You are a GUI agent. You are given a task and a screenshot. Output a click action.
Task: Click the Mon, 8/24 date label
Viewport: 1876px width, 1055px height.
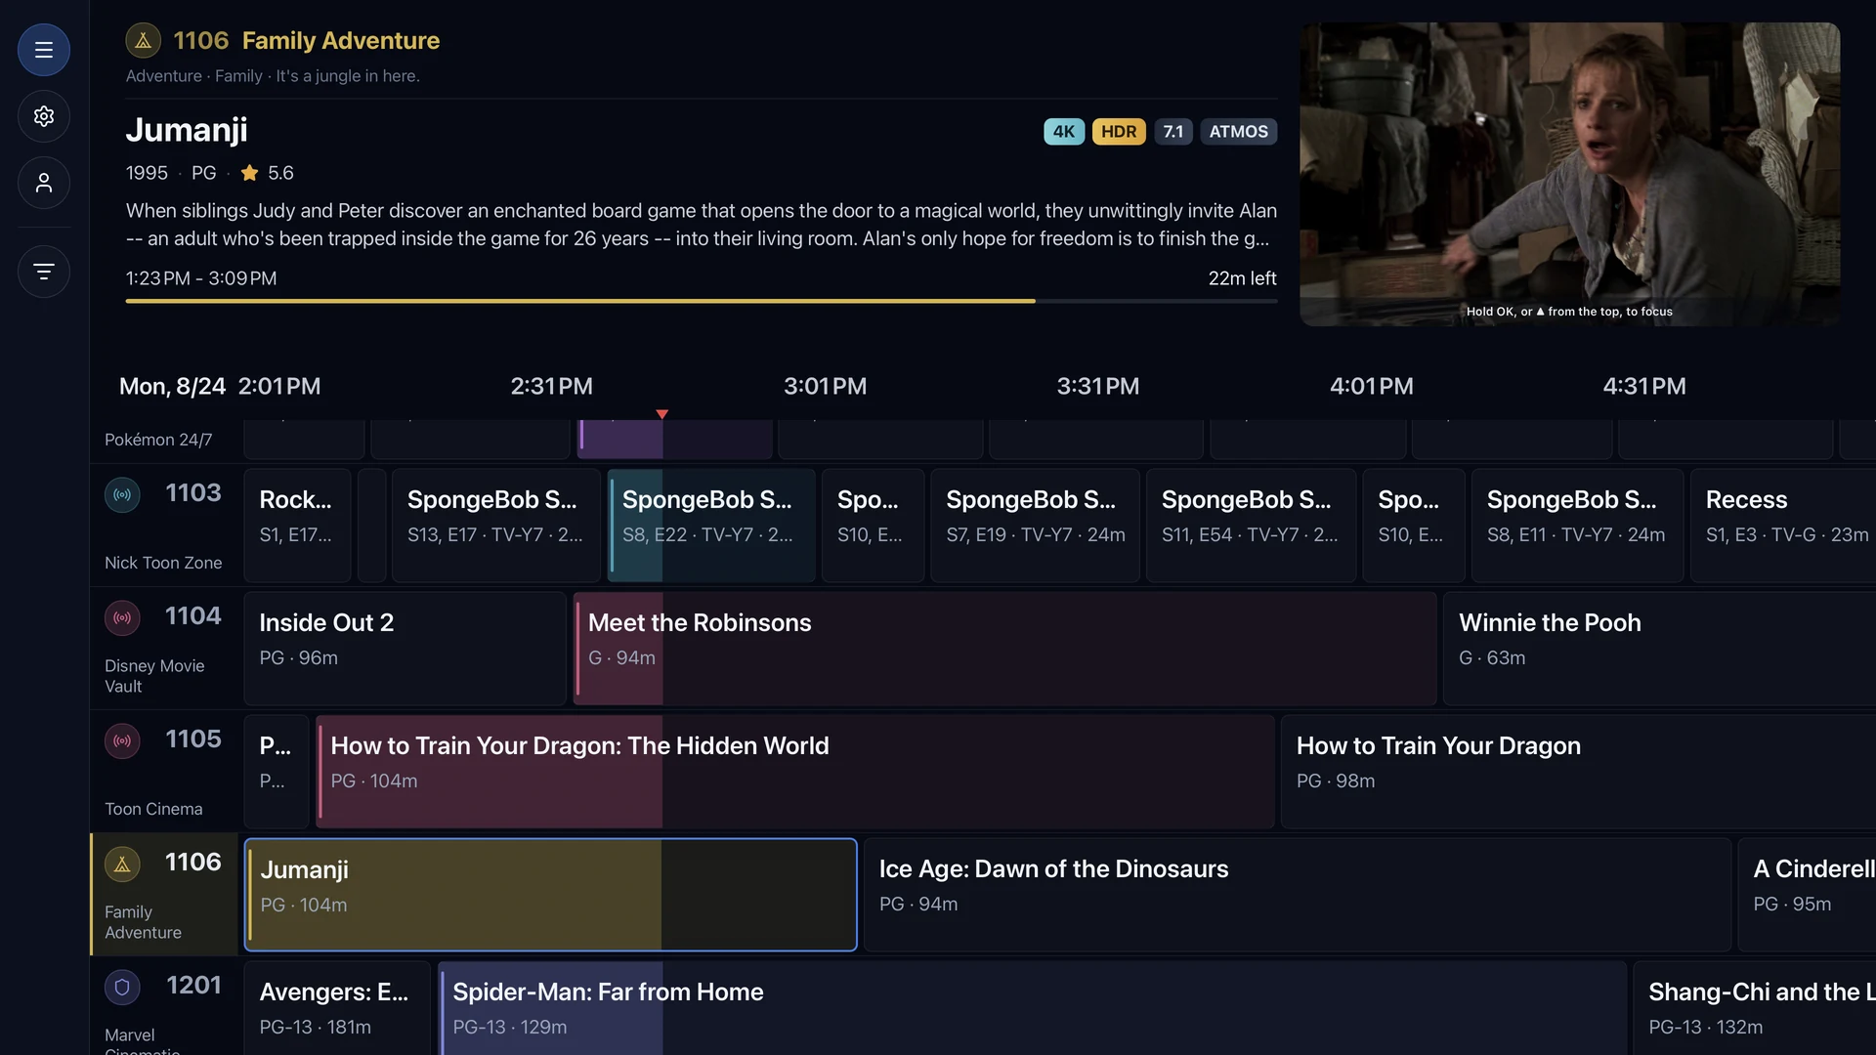(x=172, y=386)
